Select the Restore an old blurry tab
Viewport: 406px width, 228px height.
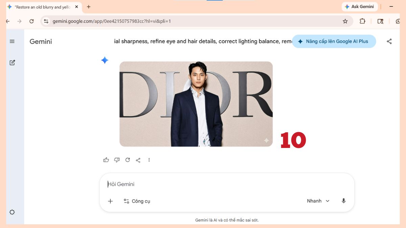pos(43,7)
